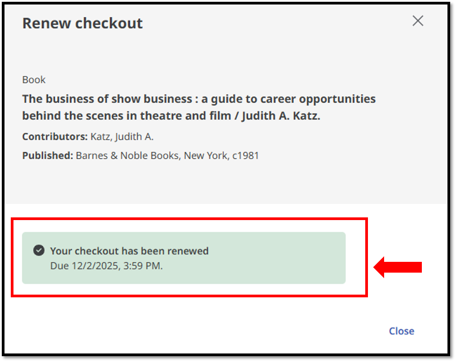This screenshot has width=456, height=362.
Task: Click the "Contributors:" label
Action: tap(55, 137)
